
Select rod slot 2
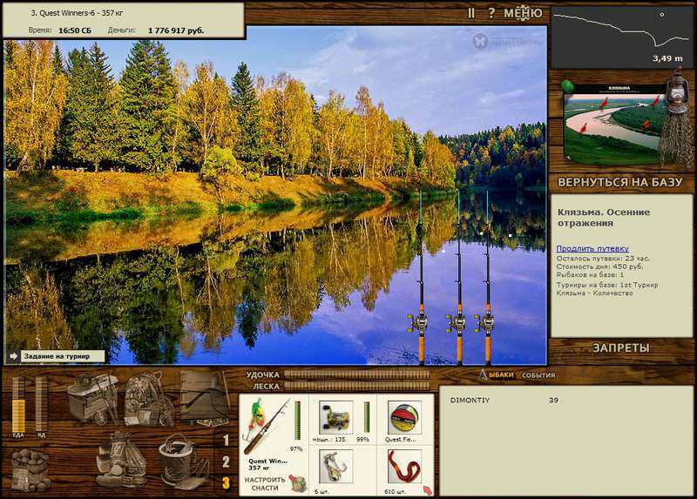(226, 462)
